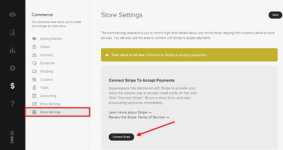Click the Getting Started icon
Screen dimensions: 283x150
[34, 39]
